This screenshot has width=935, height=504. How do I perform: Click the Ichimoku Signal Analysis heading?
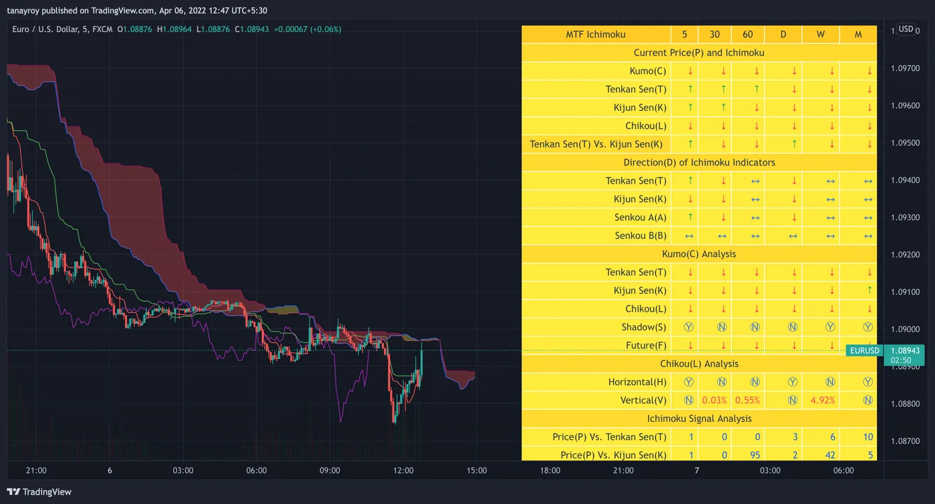[x=699, y=419]
